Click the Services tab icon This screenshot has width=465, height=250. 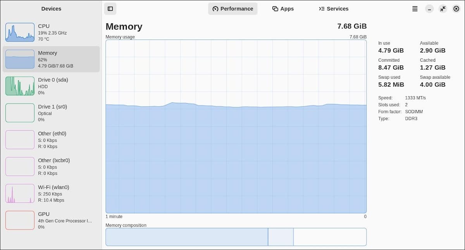322,9
